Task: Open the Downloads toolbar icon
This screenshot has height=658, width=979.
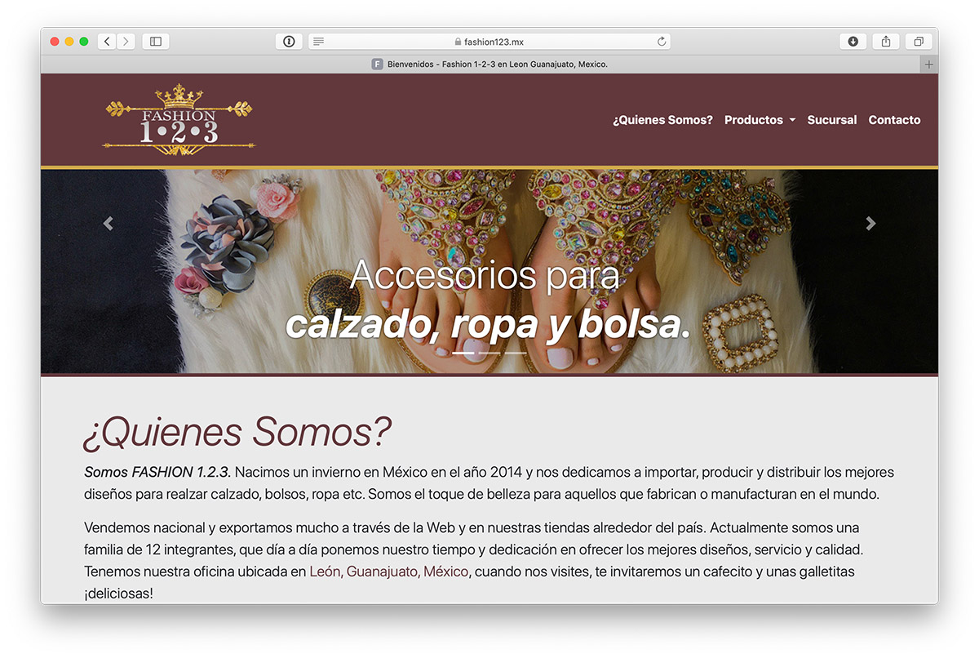Action: coord(853,42)
